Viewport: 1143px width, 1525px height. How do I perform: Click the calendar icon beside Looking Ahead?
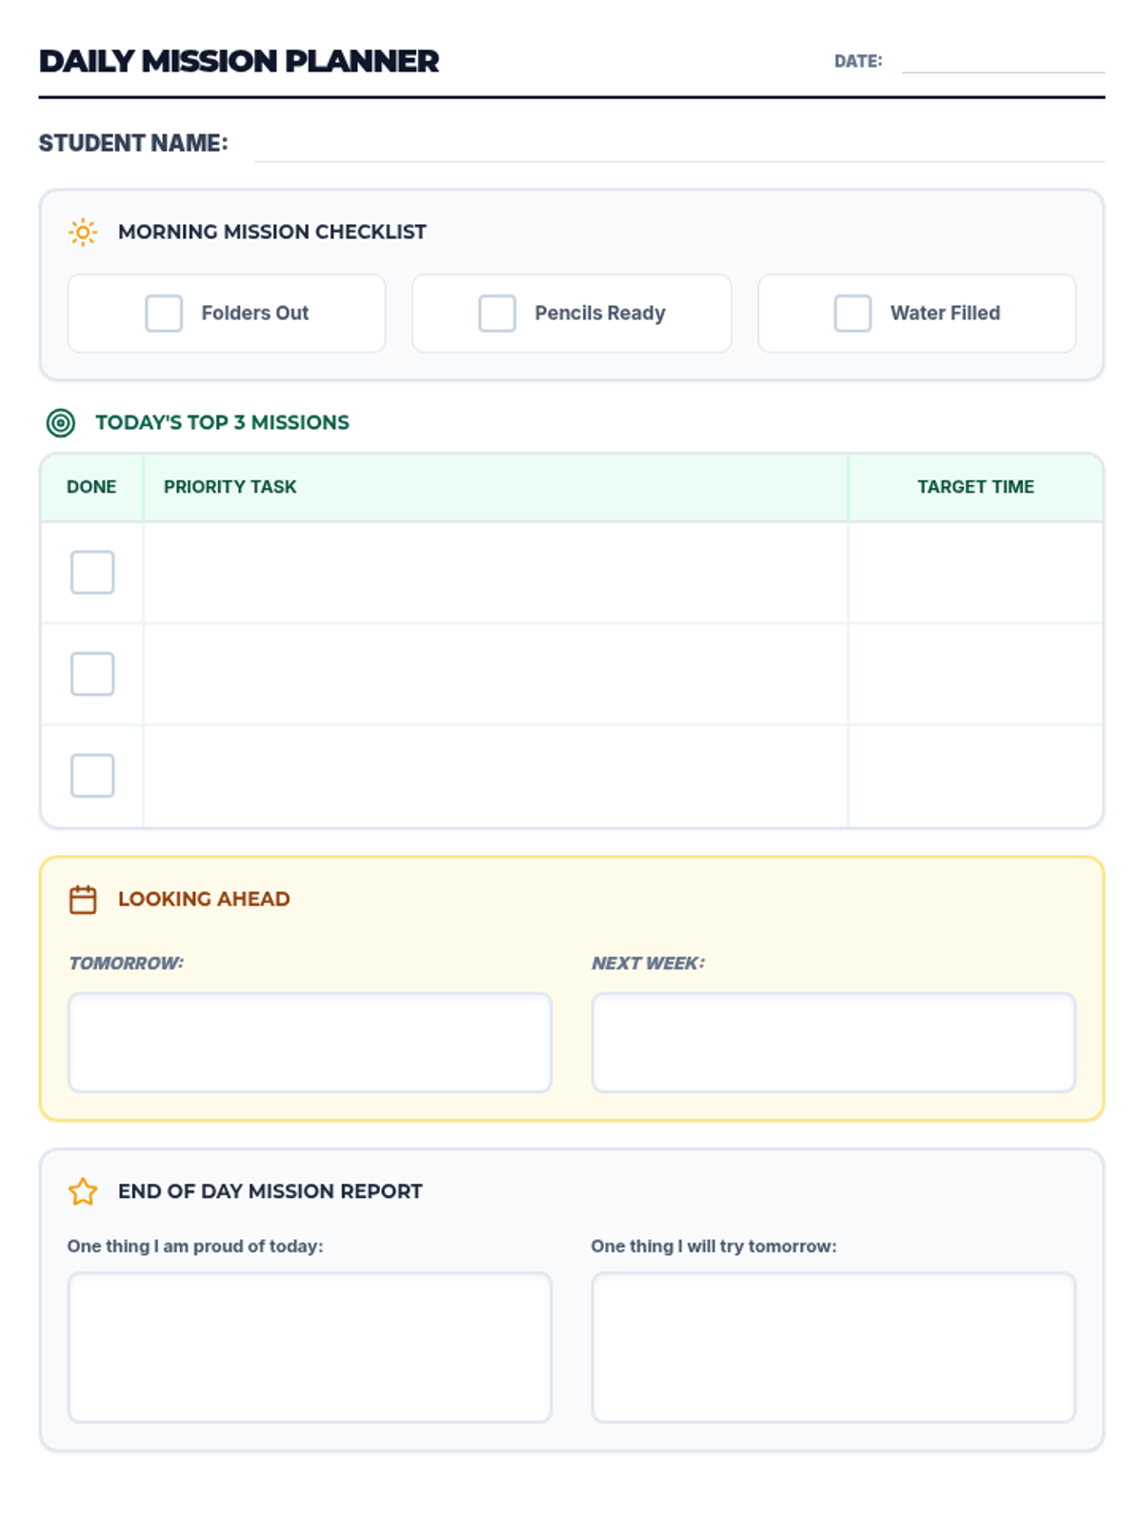coord(83,900)
